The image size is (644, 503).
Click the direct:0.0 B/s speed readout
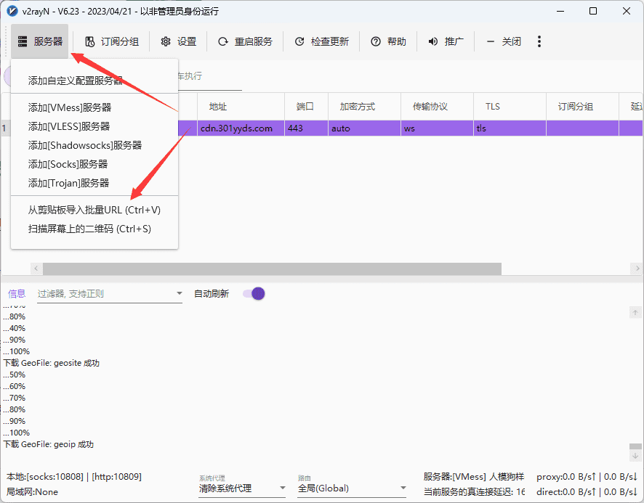(587, 492)
